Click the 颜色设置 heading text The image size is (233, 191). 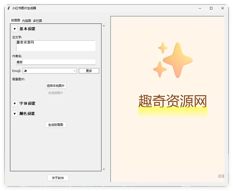click(27, 114)
